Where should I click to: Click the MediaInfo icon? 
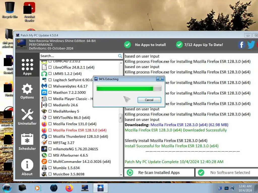(44, 105)
